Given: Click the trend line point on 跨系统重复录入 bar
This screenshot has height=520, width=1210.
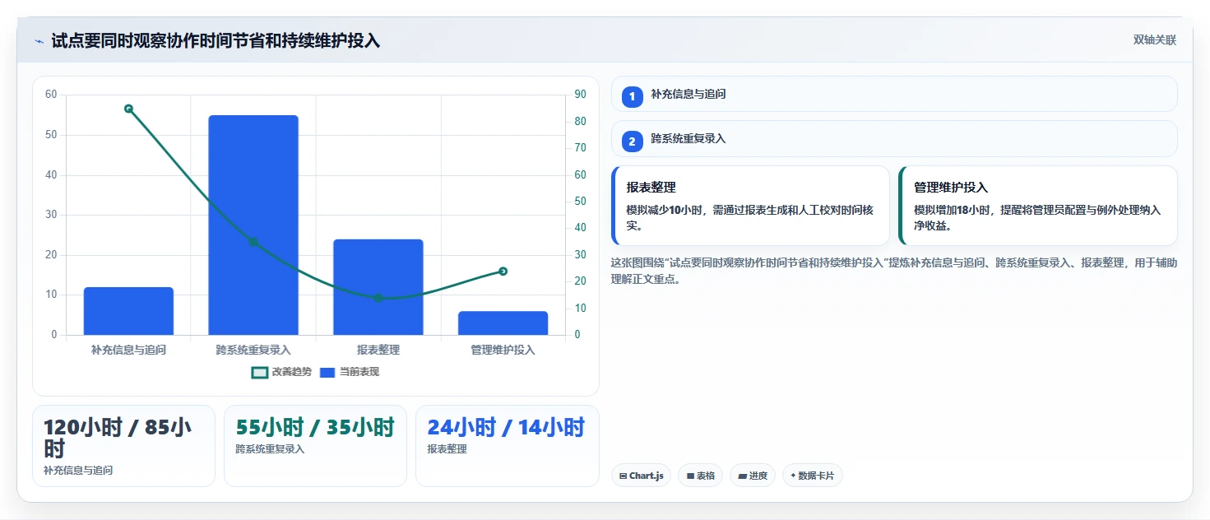Looking at the screenshot, I should point(253,242).
